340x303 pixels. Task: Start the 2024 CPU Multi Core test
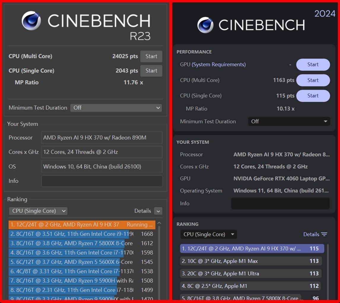313,80
